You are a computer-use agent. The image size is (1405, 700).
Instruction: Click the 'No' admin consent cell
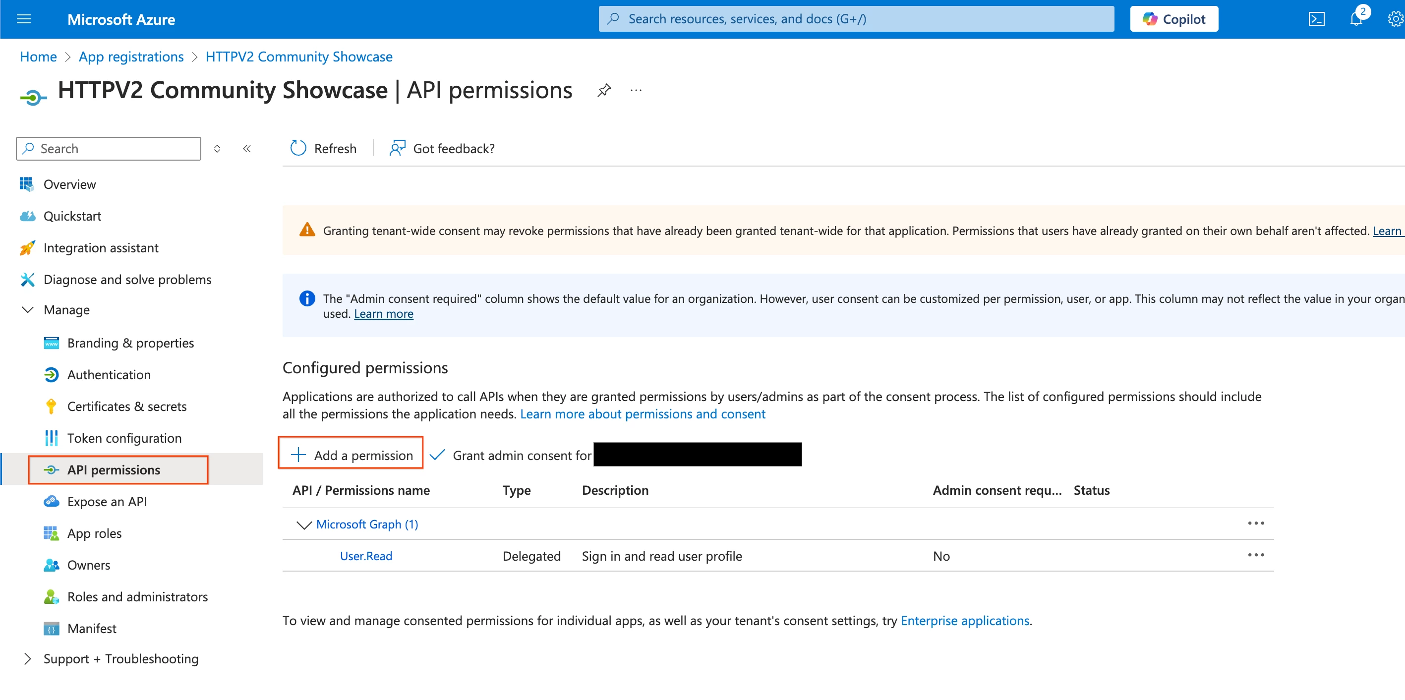pos(941,555)
